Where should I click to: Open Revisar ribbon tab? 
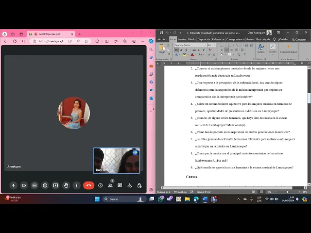coord(250,39)
